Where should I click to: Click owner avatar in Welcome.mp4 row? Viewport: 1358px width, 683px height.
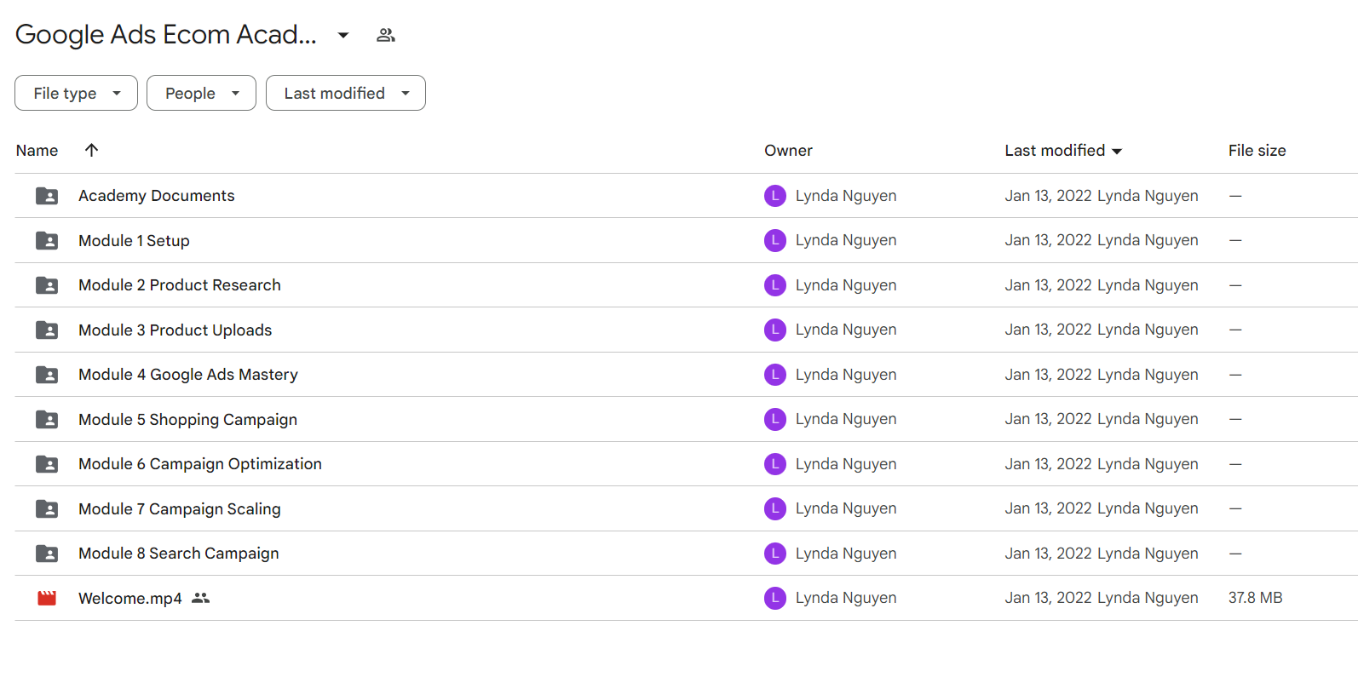coord(775,598)
